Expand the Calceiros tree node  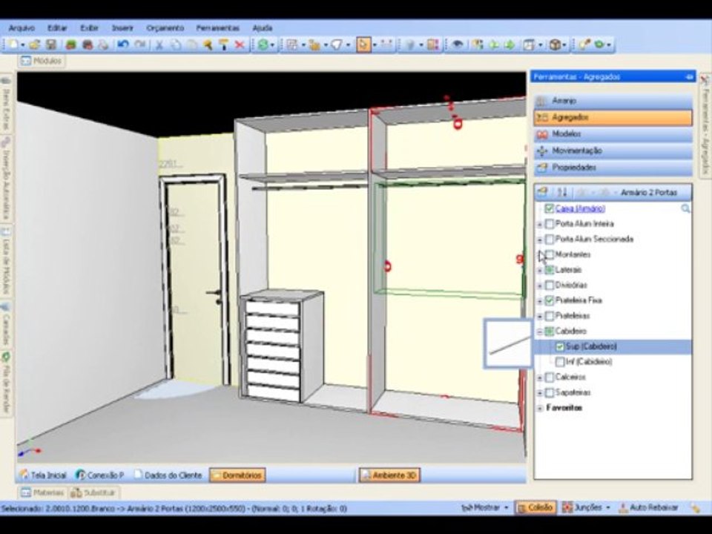539,378
